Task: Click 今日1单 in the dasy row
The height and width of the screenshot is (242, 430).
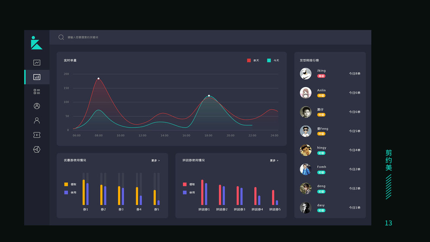Action: pos(355,208)
